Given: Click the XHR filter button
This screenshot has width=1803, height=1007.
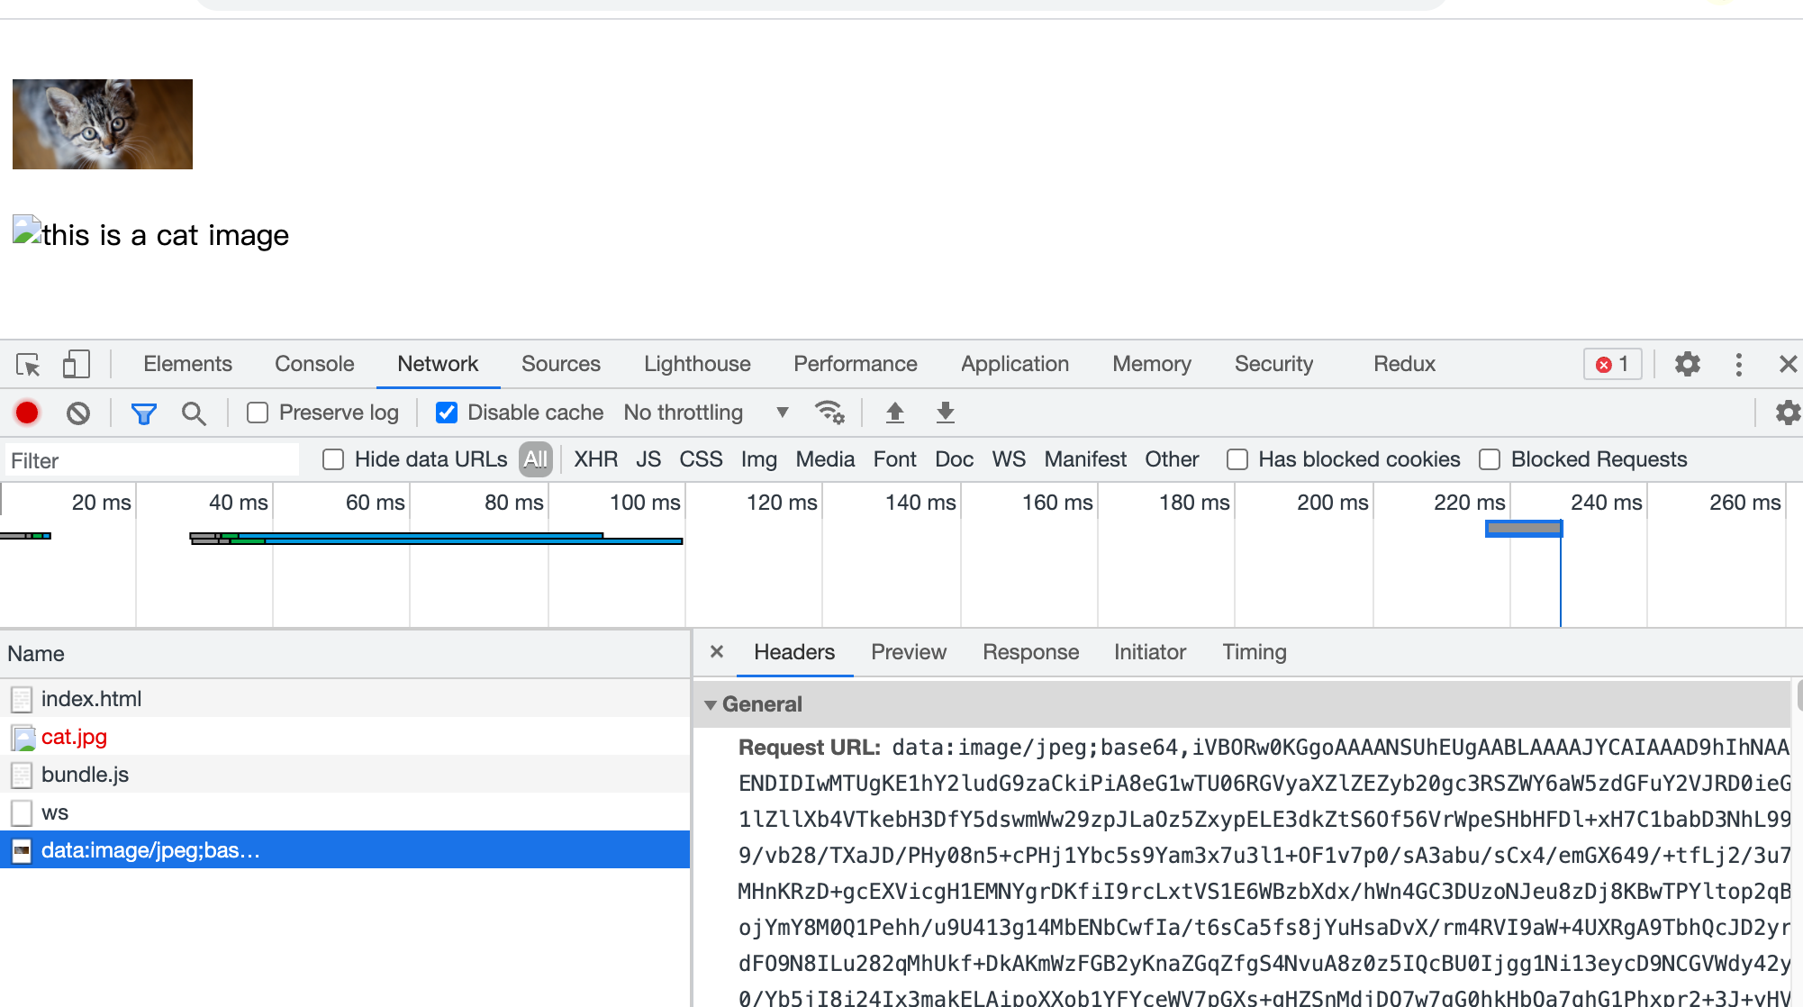Looking at the screenshot, I should coord(595,458).
